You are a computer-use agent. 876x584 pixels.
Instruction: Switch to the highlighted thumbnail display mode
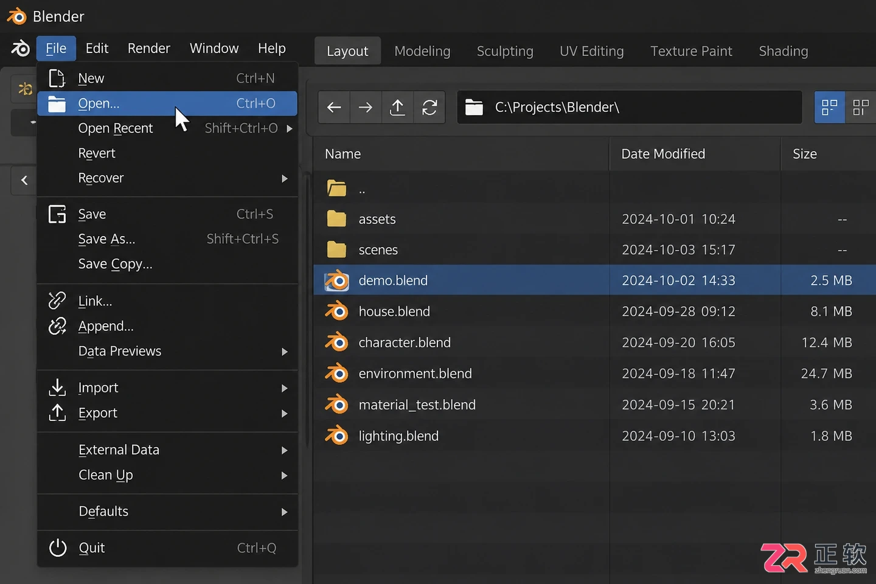click(829, 107)
